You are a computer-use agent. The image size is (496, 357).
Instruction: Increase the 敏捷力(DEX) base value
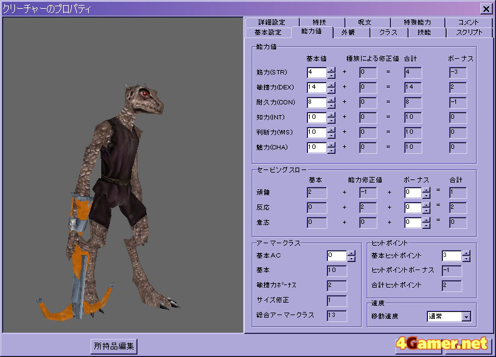[x=331, y=85]
